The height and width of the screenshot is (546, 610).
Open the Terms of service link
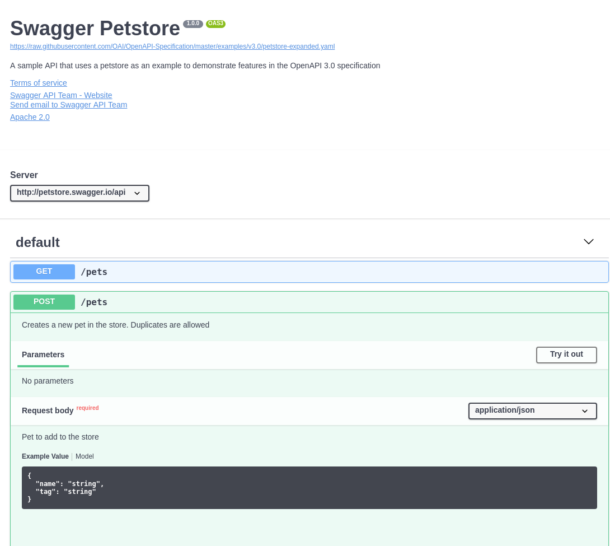(x=38, y=83)
